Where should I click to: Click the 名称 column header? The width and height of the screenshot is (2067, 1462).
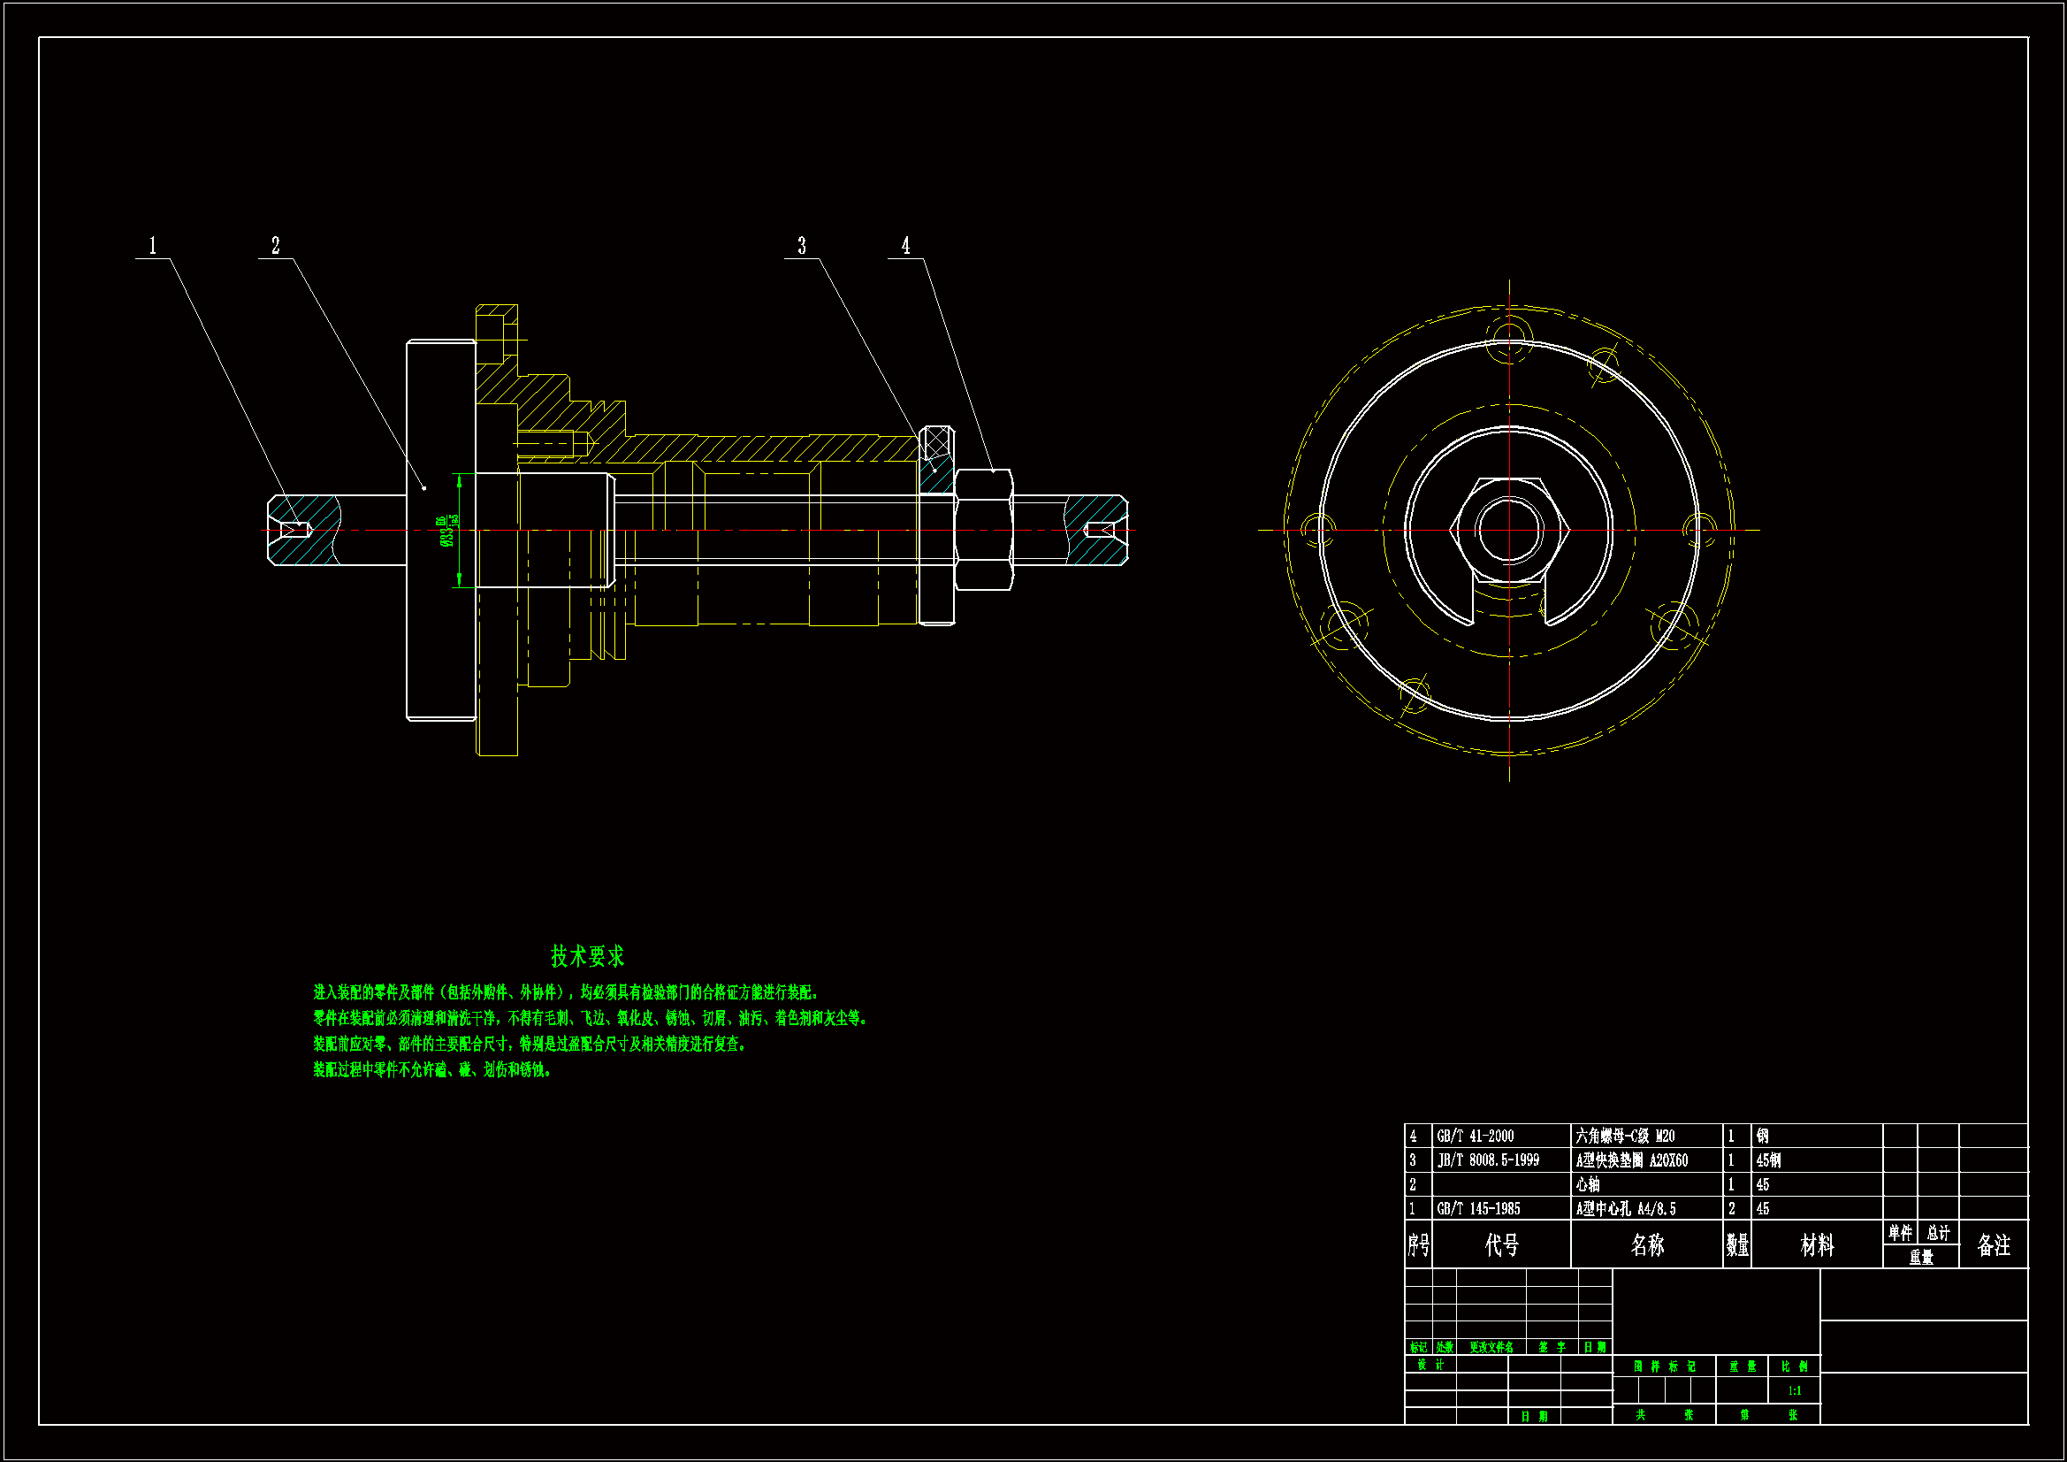click(1647, 1245)
